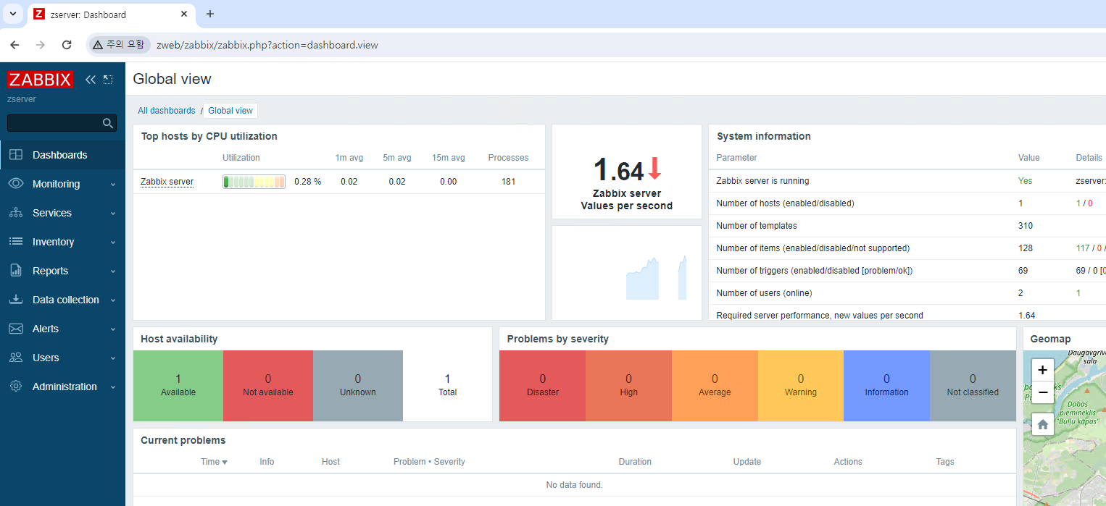The width and height of the screenshot is (1106, 506).
Task: Click the Number of templates value 310
Action: pyautogui.click(x=1026, y=226)
